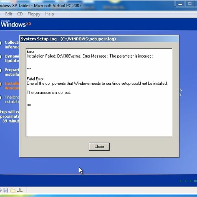Image resolution: width=197 pixels, height=197 pixels.
Task: Click the CD drive status icon
Action: pyautogui.click(x=0, y=190)
